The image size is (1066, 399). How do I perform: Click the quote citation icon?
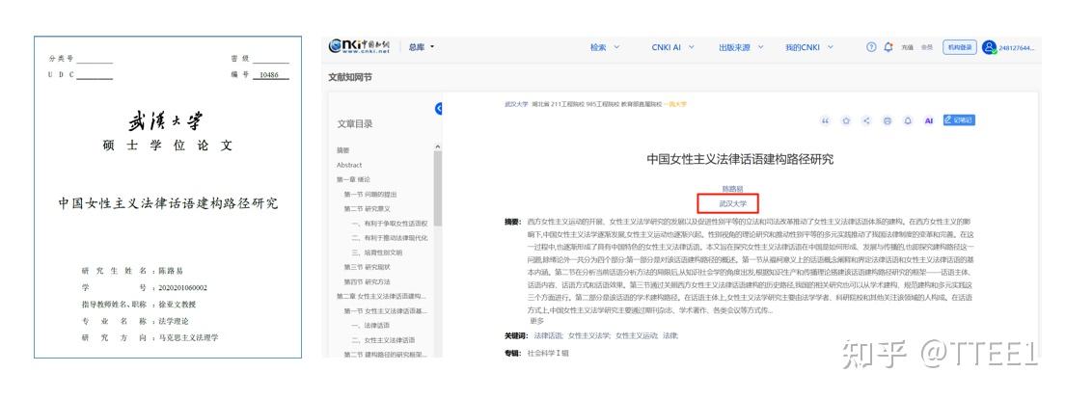(826, 120)
